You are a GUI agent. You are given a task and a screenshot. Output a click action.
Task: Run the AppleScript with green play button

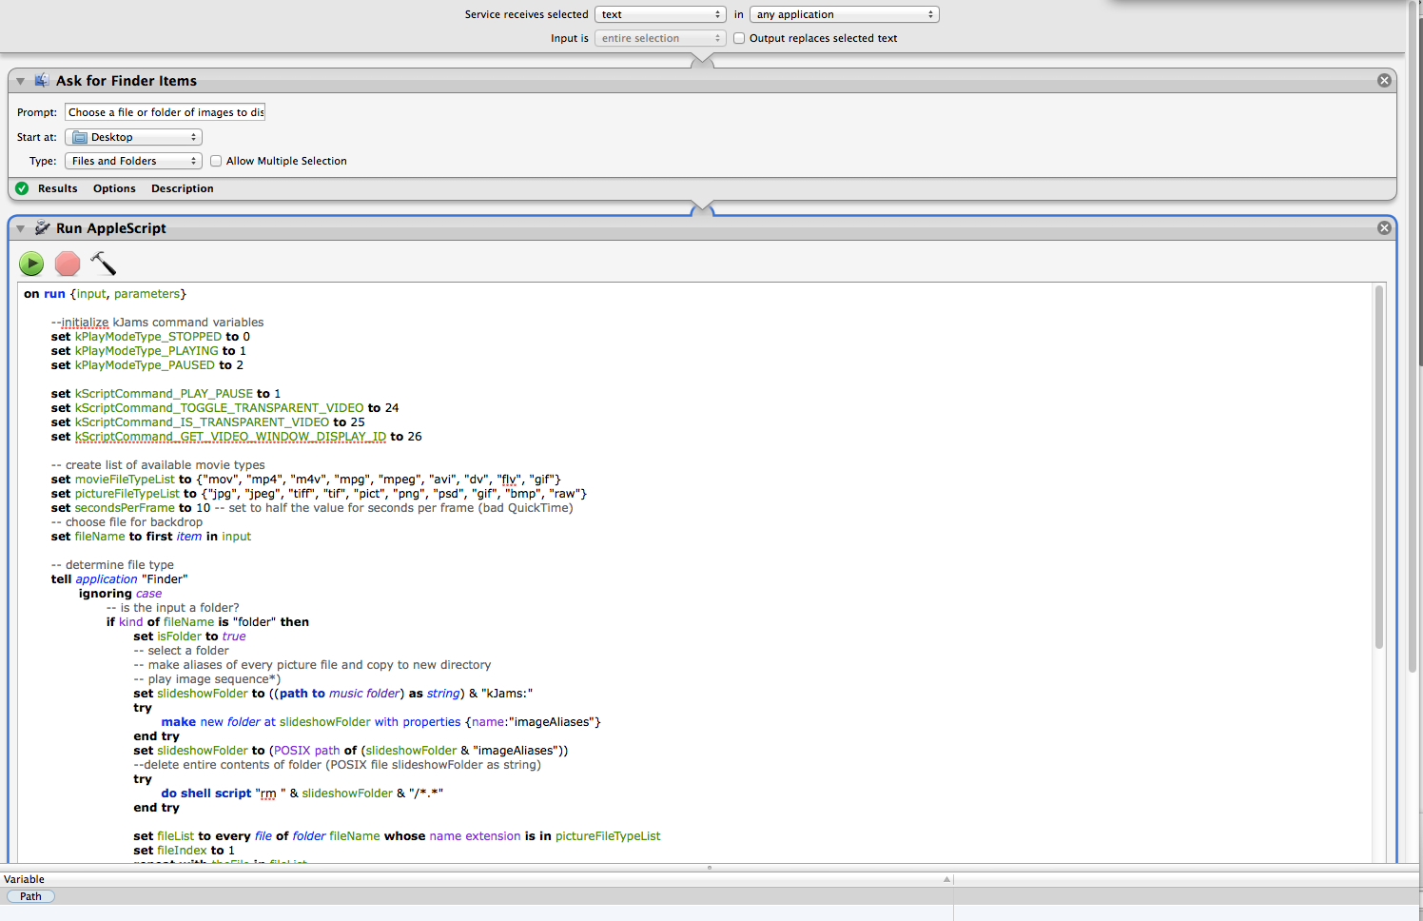point(31,264)
